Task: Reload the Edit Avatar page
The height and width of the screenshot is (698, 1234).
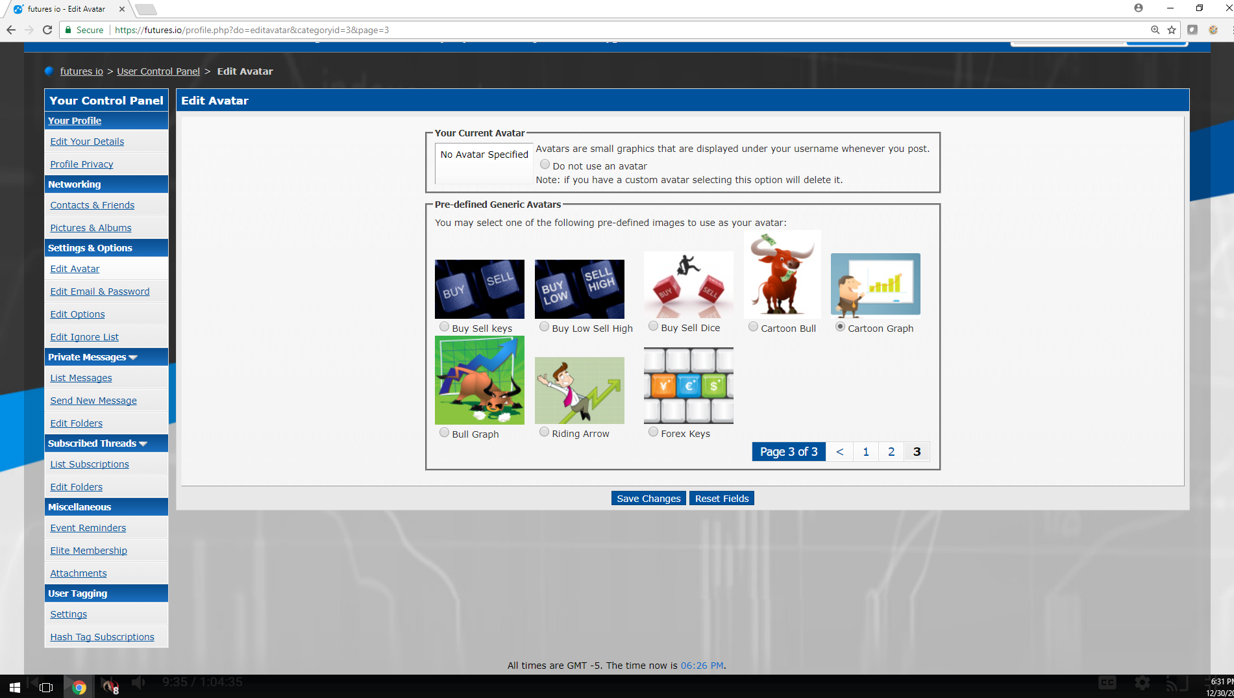Action: [x=47, y=30]
